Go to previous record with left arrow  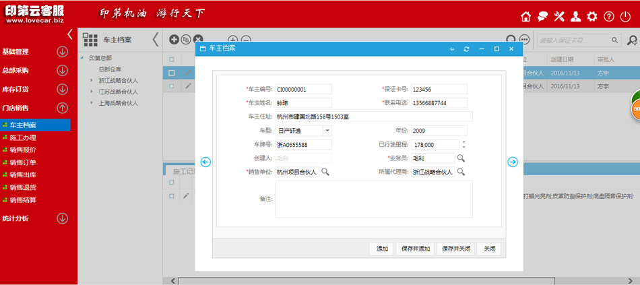click(205, 162)
